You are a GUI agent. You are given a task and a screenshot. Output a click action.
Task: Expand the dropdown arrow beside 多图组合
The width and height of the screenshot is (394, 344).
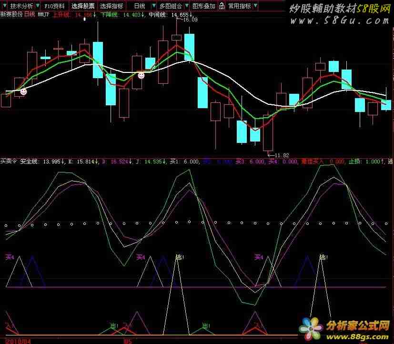pos(187,6)
